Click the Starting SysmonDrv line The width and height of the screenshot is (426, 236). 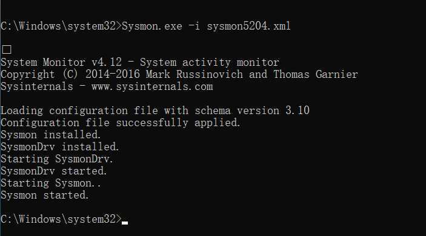click(x=57, y=159)
